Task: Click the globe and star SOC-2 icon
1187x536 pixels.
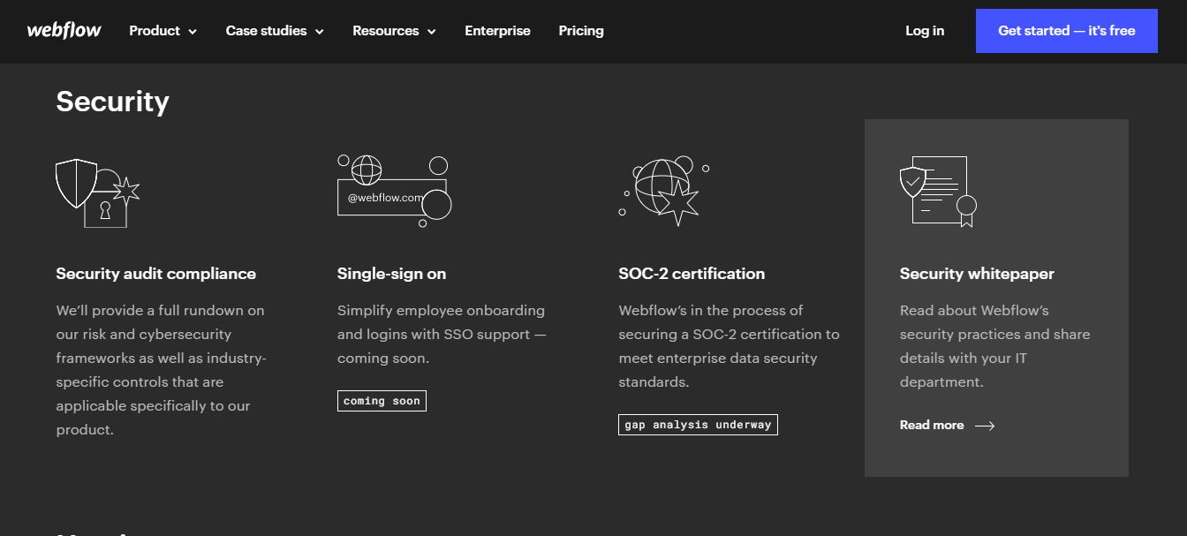Action: (664, 191)
